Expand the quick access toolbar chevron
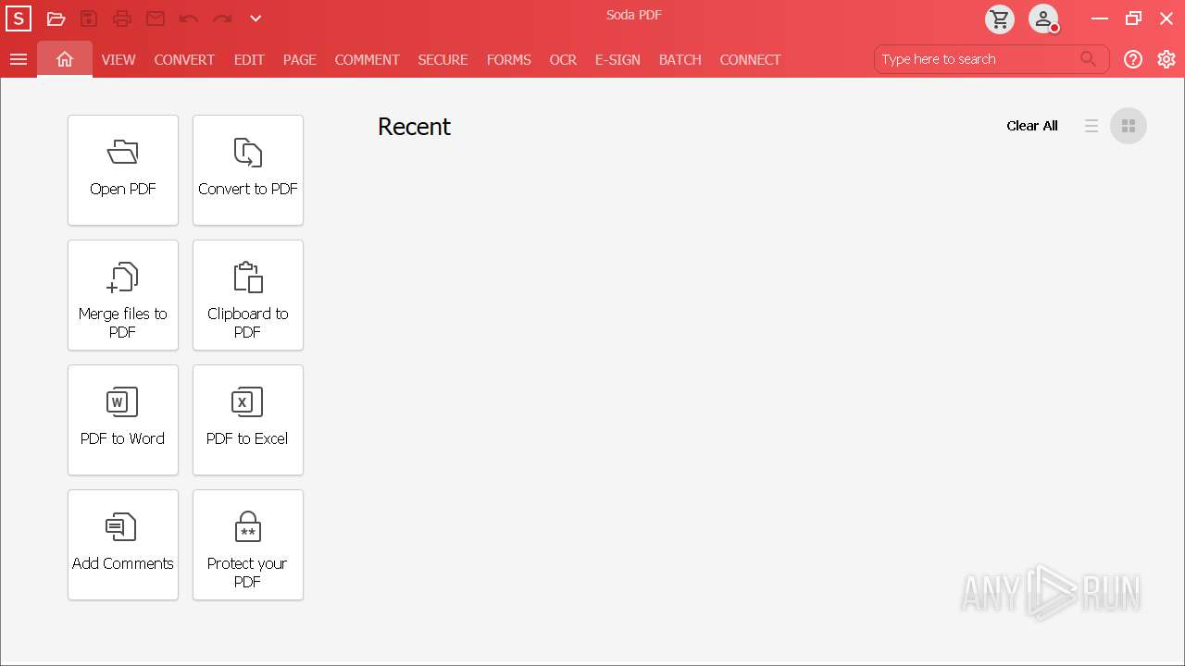The image size is (1185, 666). coord(256,18)
